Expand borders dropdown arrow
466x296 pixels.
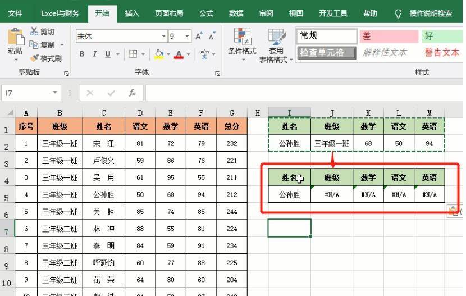143,54
